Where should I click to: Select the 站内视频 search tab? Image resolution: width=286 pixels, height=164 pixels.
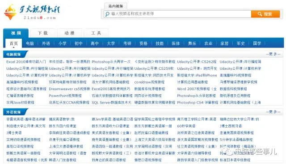115,6
